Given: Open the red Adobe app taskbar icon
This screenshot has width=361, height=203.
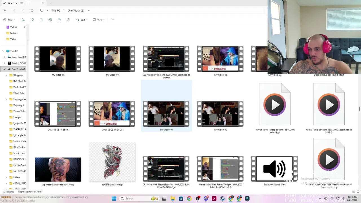Looking at the screenshot, I should 214,198.
